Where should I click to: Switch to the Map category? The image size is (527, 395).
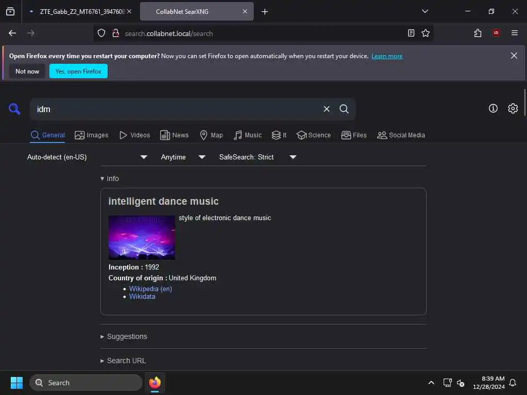point(212,135)
